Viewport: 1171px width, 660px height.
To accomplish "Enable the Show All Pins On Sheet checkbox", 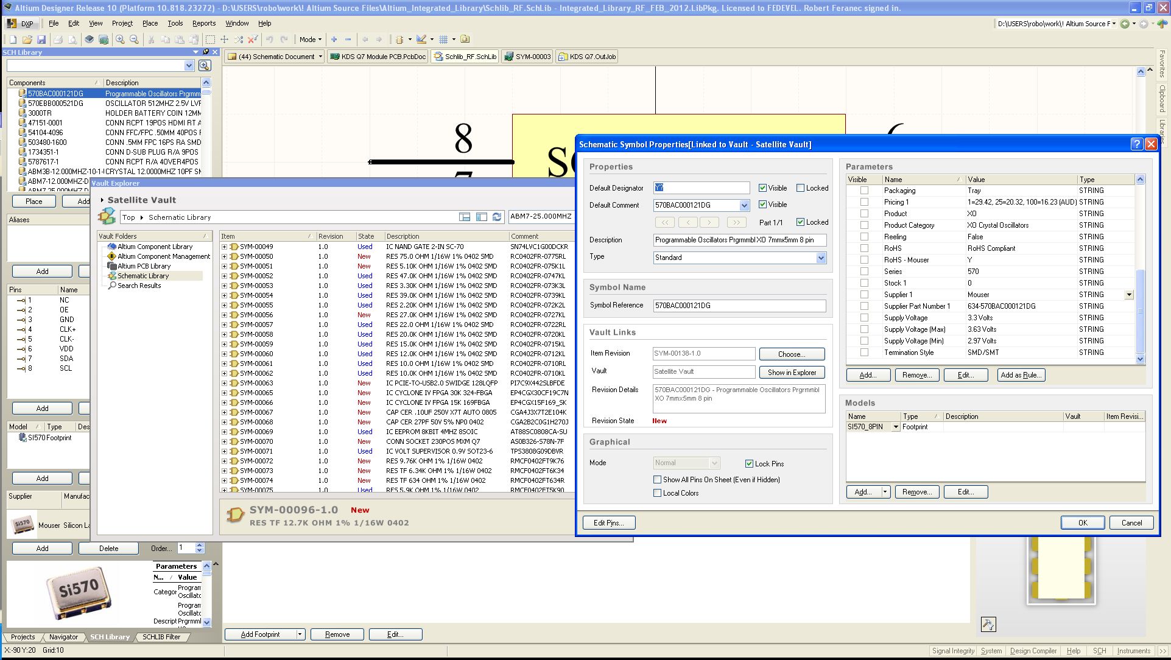I will point(657,480).
